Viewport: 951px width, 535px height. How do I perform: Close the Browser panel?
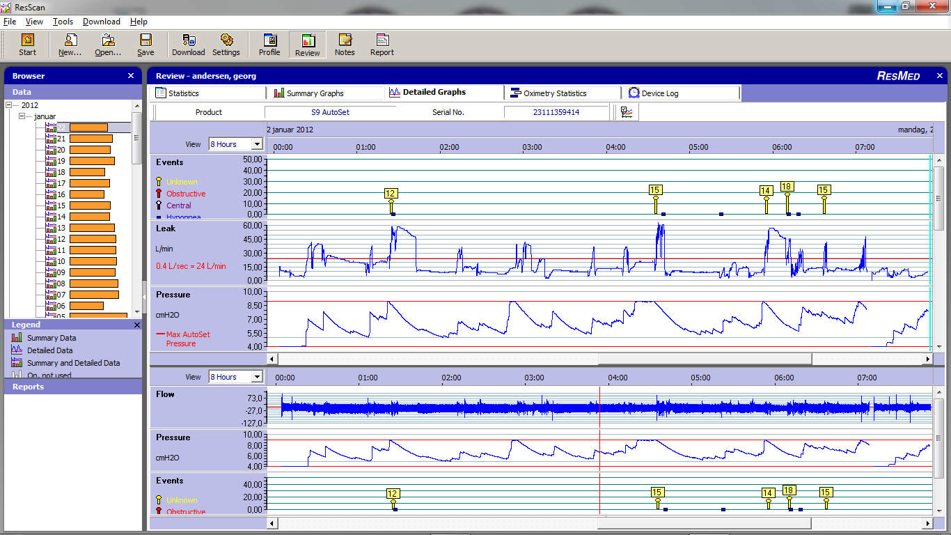point(131,76)
